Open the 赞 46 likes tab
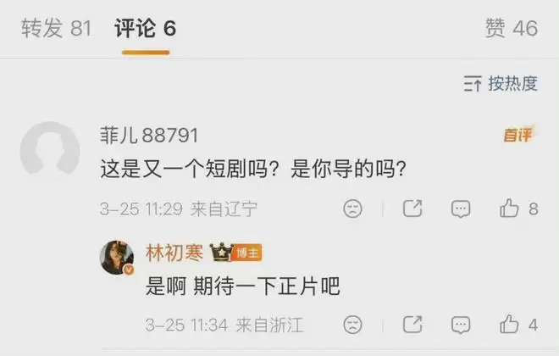Screen dimensions: 559x356 (x=512, y=28)
